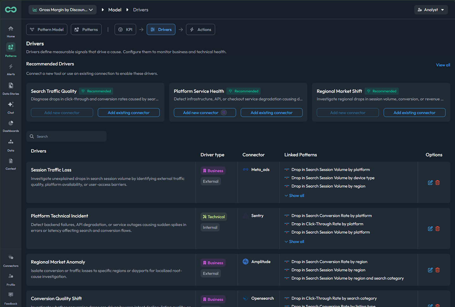Image resolution: width=455 pixels, height=307 pixels.
Task: Open Alerts in the sidebar
Action: click(x=11, y=70)
